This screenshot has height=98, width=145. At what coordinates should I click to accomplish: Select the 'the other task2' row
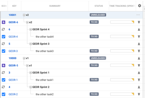pos(72,94)
